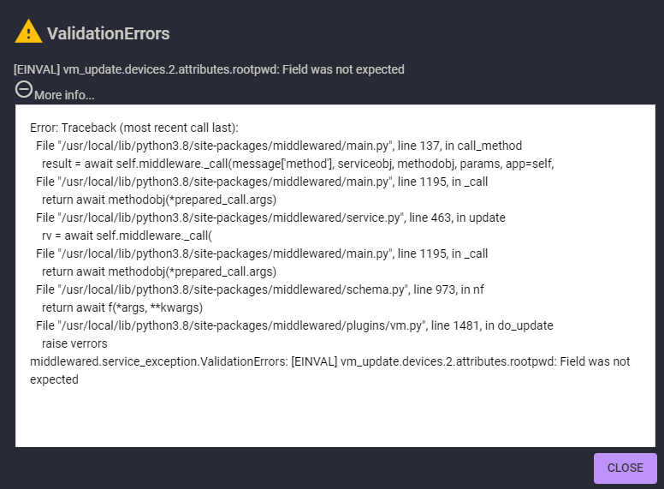Collapse details with the circled minus icon

click(x=24, y=89)
